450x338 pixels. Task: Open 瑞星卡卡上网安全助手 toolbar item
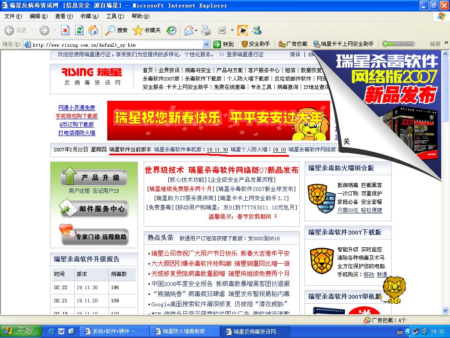[344, 44]
